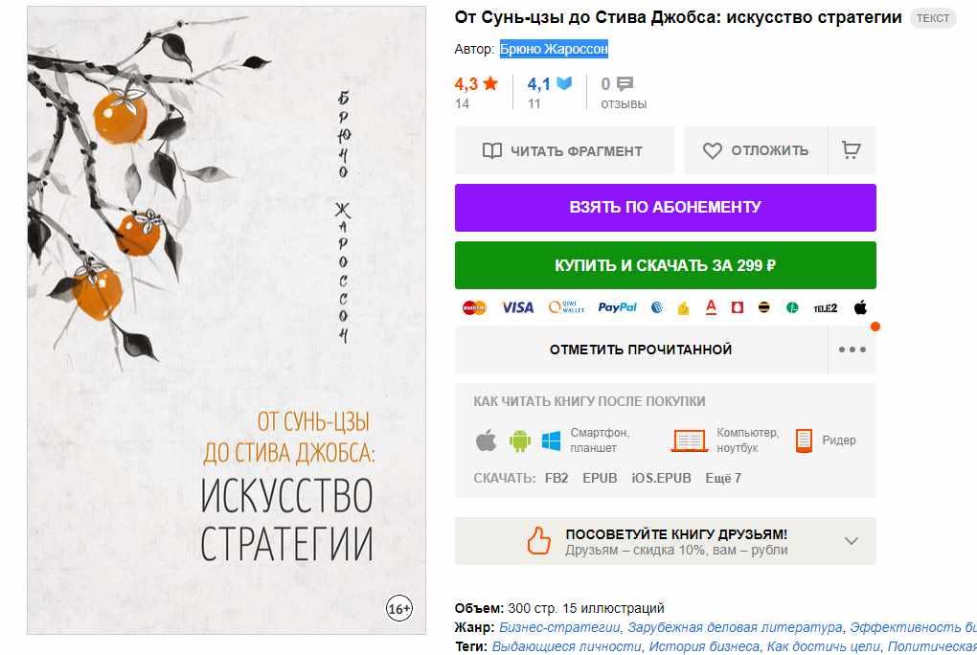
Task: Open the three-dots more options menu
Action: pyautogui.click(x=852, y=350)
